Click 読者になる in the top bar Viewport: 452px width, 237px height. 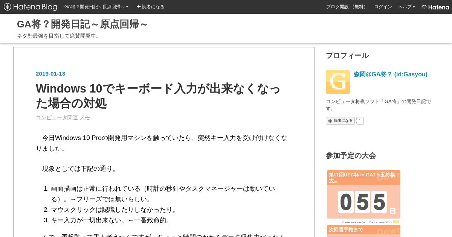pyautogui.click(x=151, y=7)
